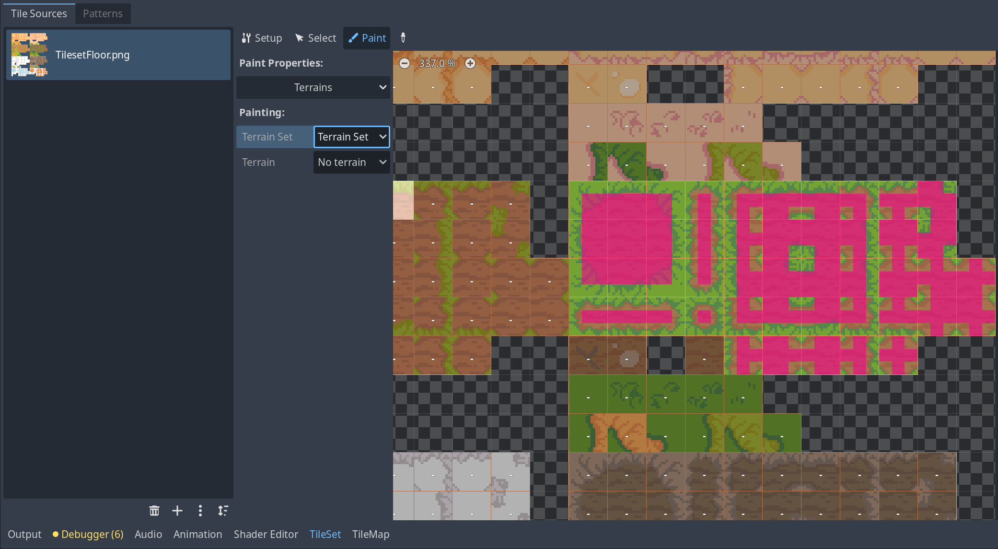Open the Shader Editor panel
The image size is (998, 549).
tap(266, 534)
